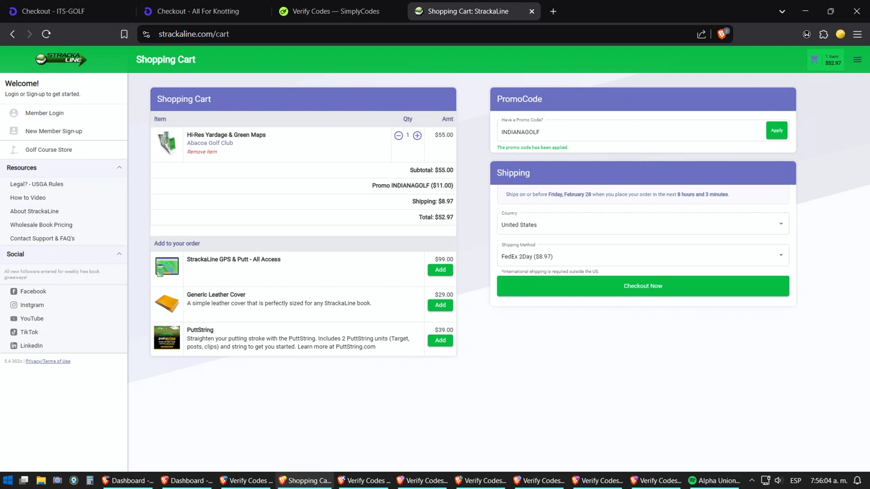This screenshot has width=870, height=489.
Task: Apply the promo code
Action: [777, 130]
